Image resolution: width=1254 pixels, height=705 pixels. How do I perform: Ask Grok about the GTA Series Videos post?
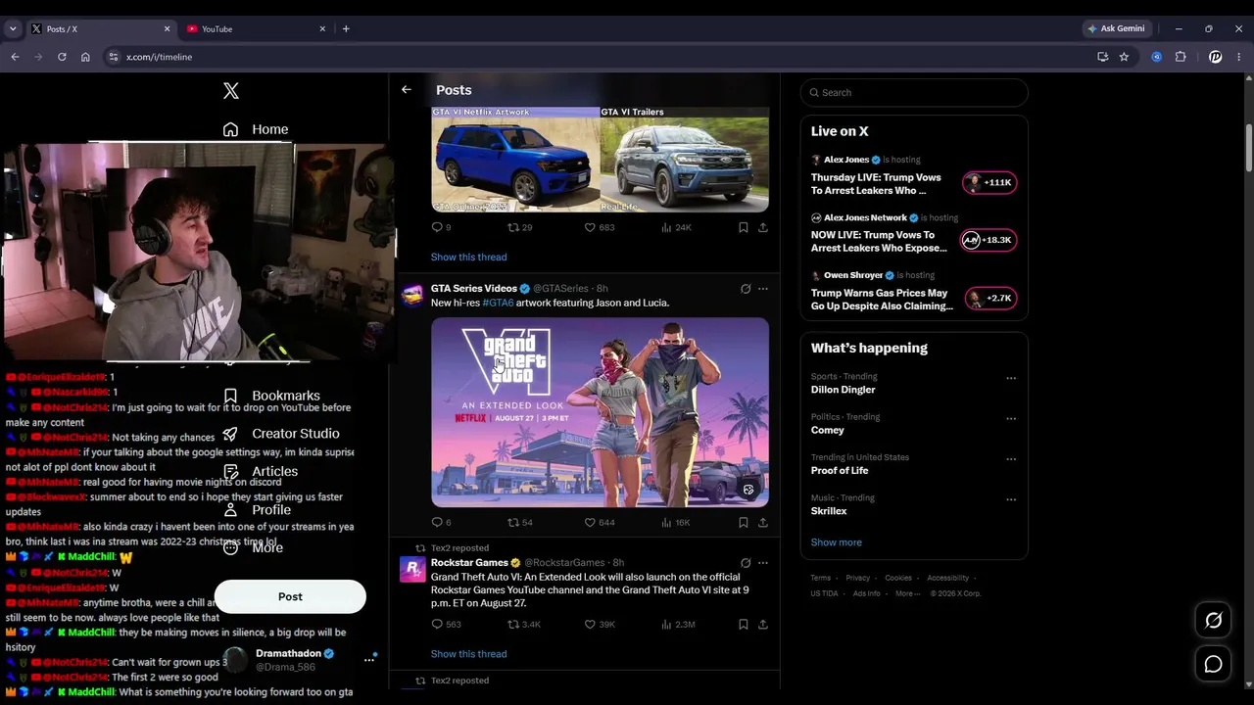[x=746, y=289]
